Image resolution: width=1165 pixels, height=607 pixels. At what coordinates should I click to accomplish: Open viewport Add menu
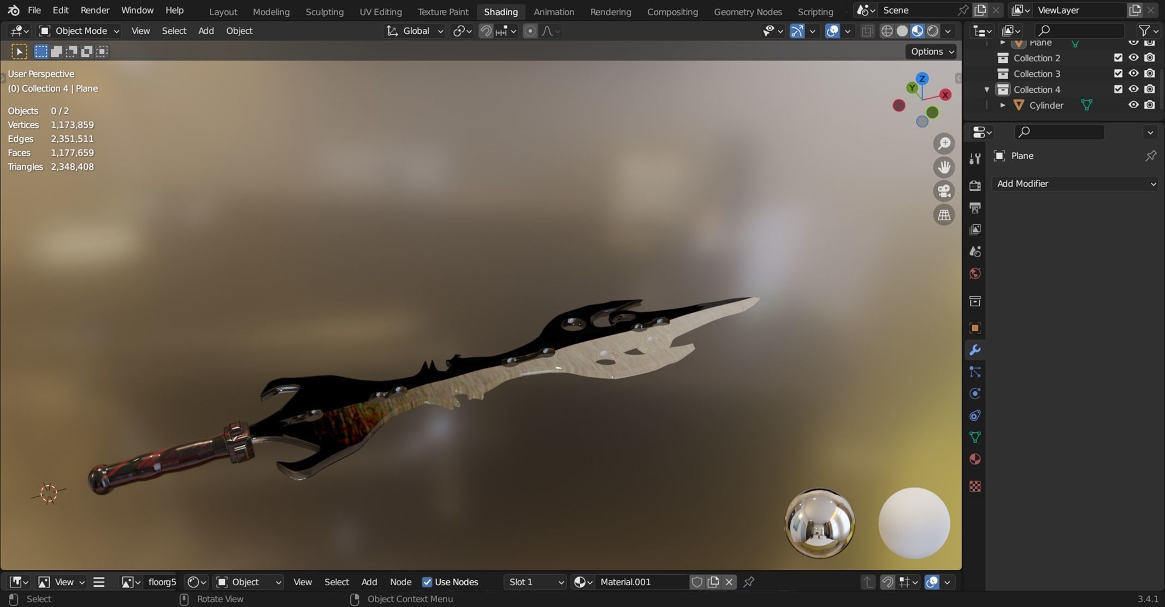click(206, 31)
